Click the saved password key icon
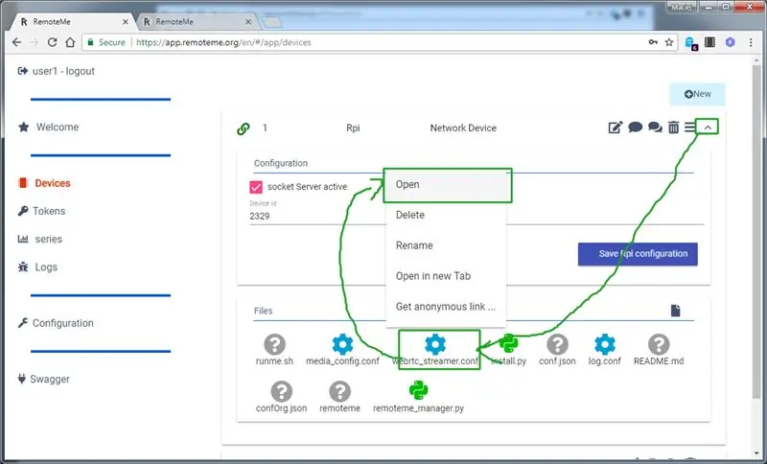The height and width of the screenshot is (464, 767). pyautogui.click(x=653, y=42)
